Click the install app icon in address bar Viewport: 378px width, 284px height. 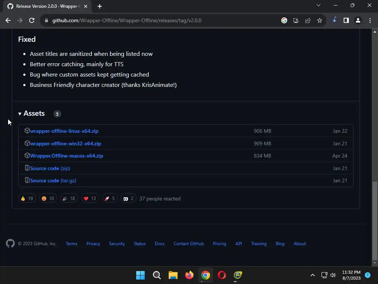coord(296,21)
